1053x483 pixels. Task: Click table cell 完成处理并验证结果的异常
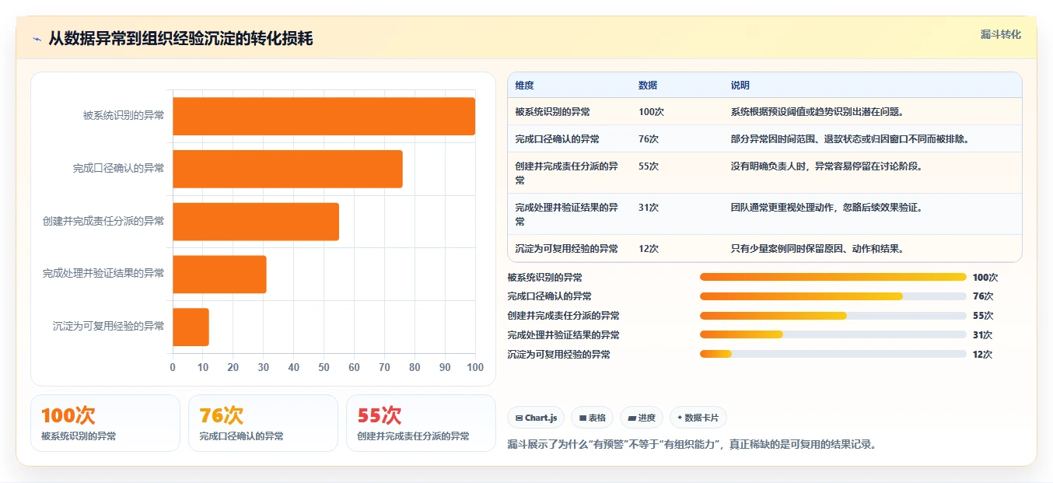(x=567, y=215)
